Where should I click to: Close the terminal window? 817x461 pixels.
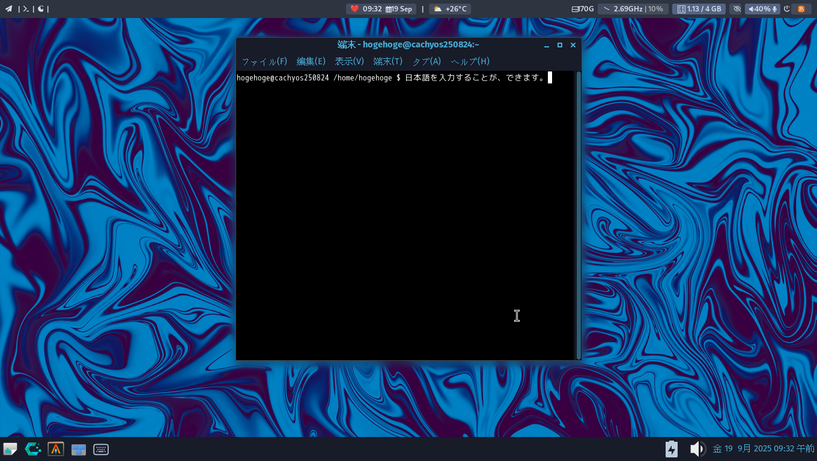pyautogui.click(x=573, y=45)
